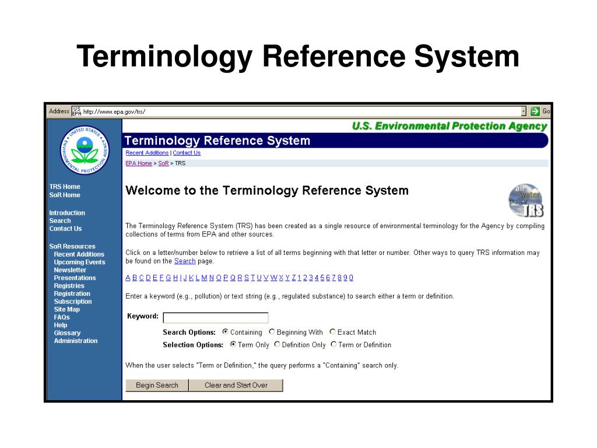This screenshot has height=448, width=597.
Task: List terms beginning with letter W
Action: (274, 278)
